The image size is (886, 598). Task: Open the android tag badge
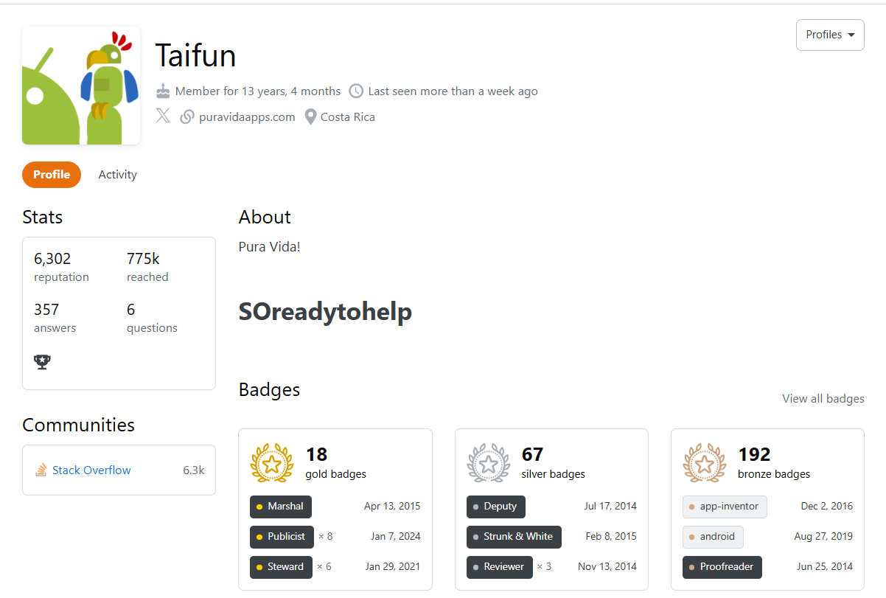point(713,537)
